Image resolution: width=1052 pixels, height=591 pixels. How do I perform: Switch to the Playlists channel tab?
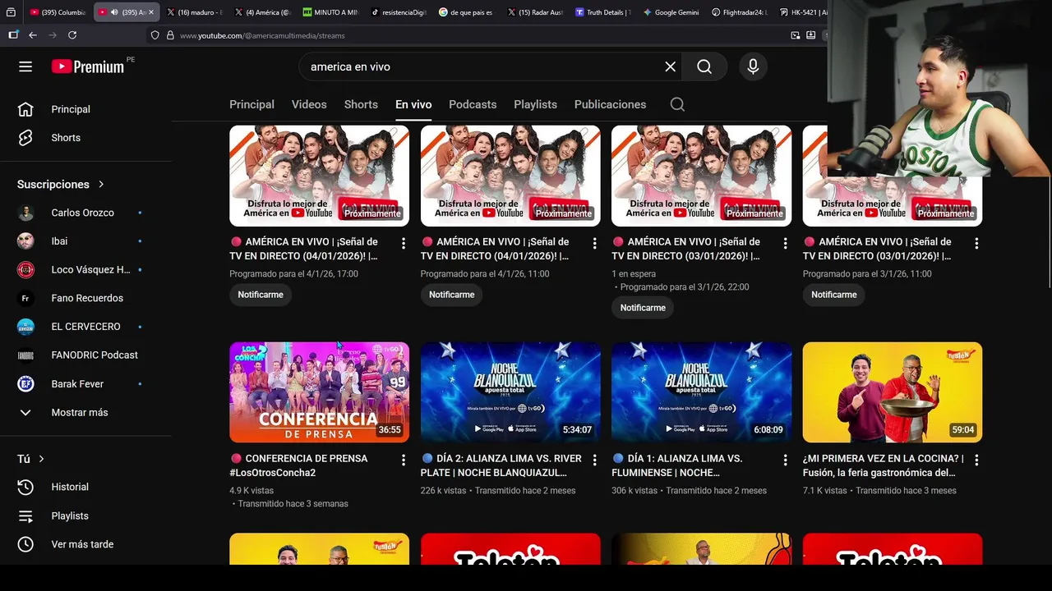(535, 104)
